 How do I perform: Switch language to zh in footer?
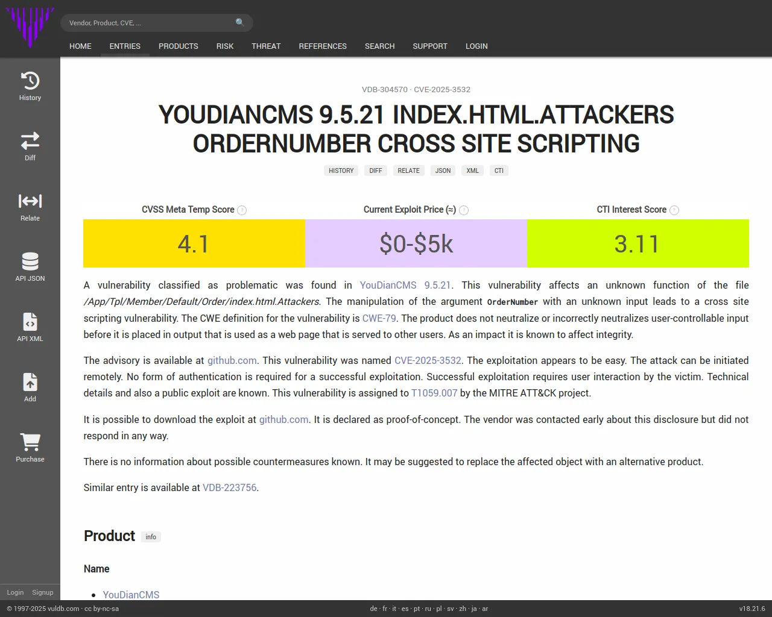click(x=463, y=609)
